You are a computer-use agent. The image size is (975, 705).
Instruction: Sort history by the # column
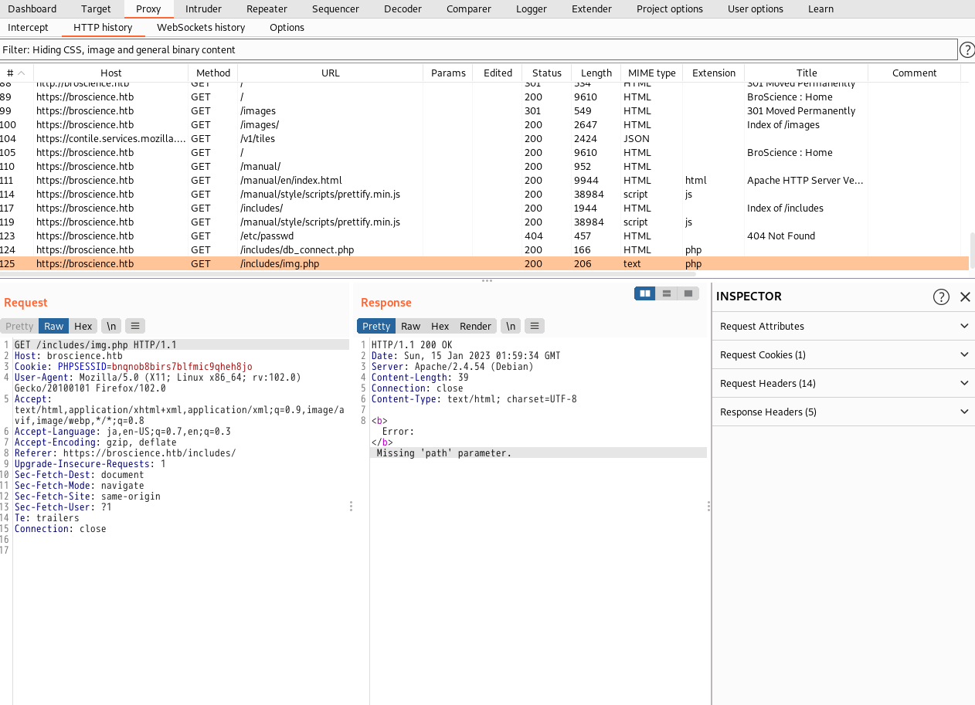pos(16,73)
